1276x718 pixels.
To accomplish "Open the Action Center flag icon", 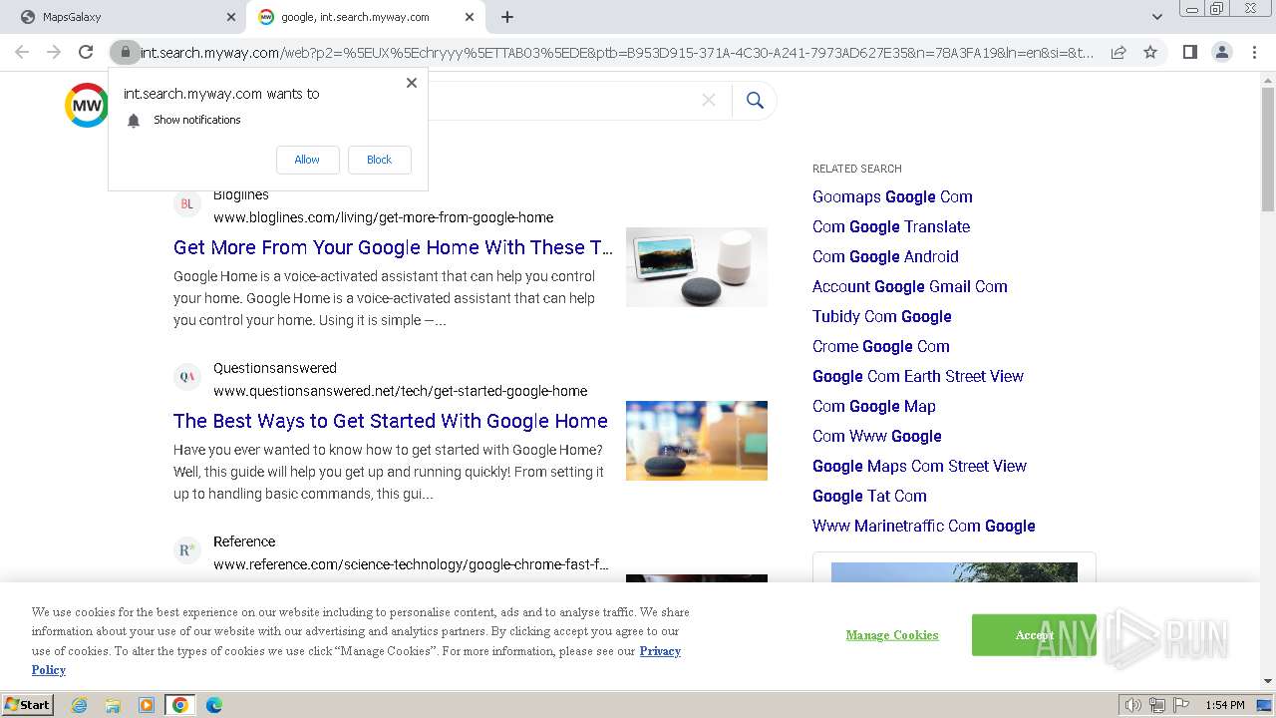I will click(x=1181, y=705).
